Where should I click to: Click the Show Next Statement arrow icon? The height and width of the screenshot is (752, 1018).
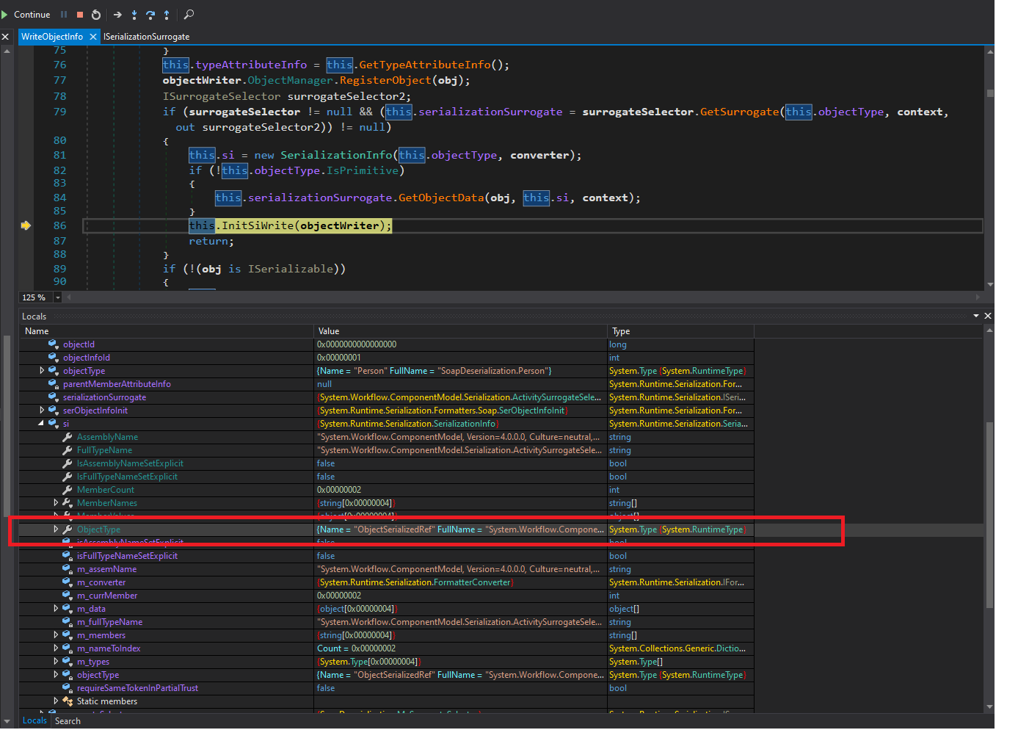117,15
